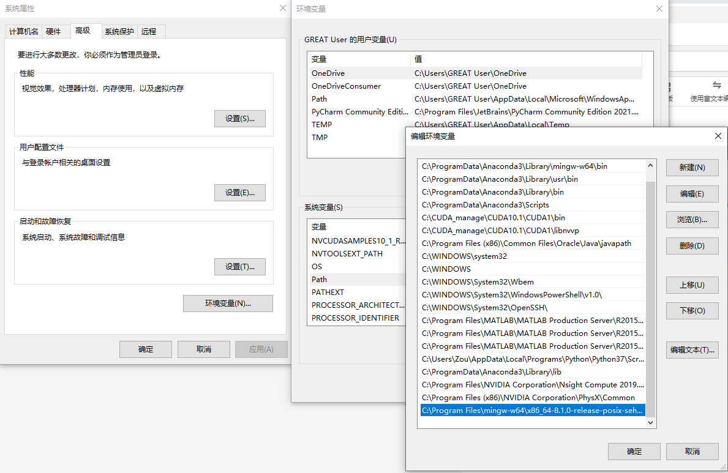The width and height of the screenshot is (728, 473).
Task: Click 设置(E)... for 用户配置文件
Action: (240, 193)
